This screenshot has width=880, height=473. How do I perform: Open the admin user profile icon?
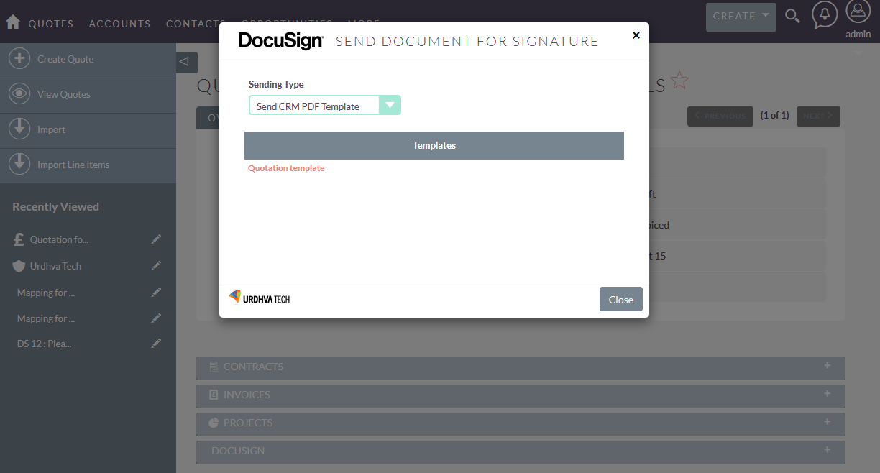pyautogui.click(x=858, y=13)
